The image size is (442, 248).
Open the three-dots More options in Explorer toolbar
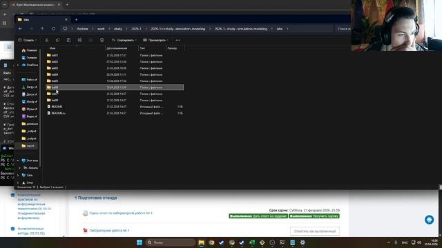tap(177, 40)
